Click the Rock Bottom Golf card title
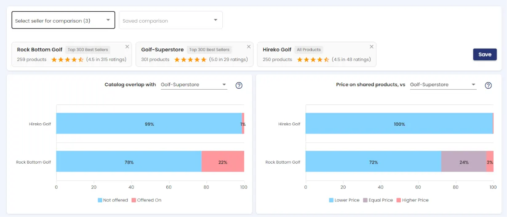Screen dimensions: 507x217 pos(40,50)
